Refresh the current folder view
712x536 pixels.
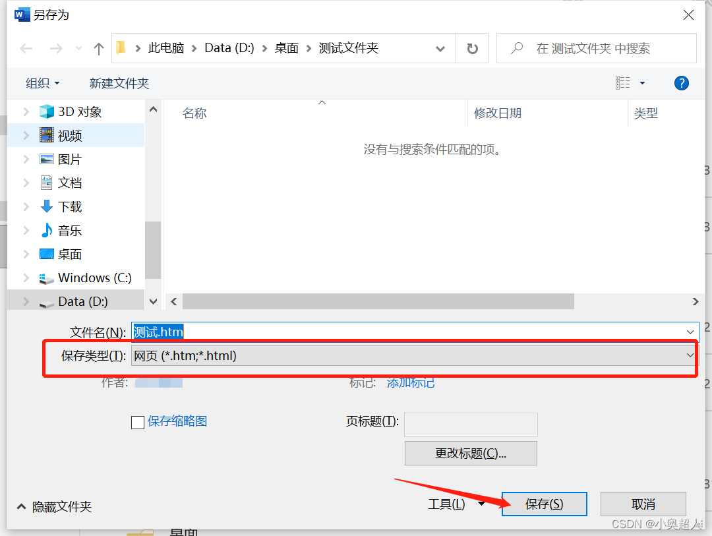point(472,48)
